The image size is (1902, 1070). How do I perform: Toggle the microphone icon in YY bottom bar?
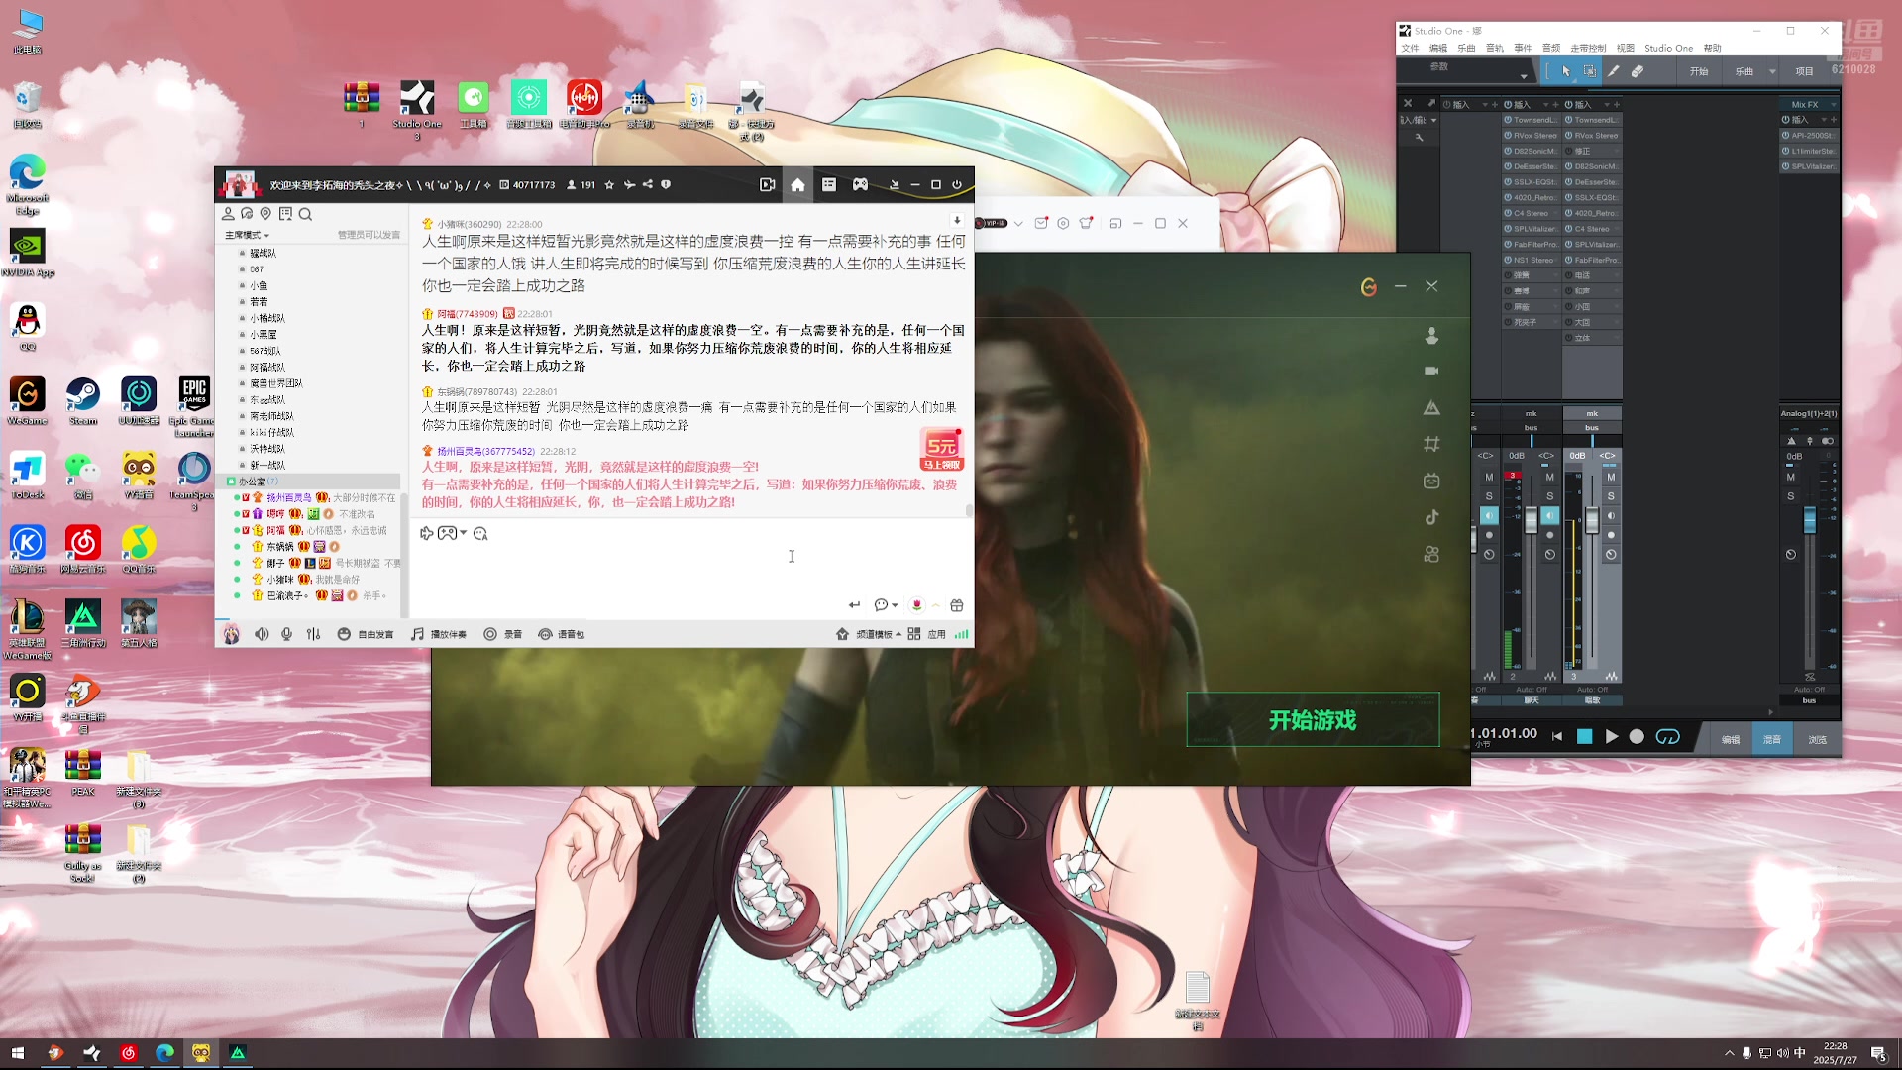click(286, 634)
